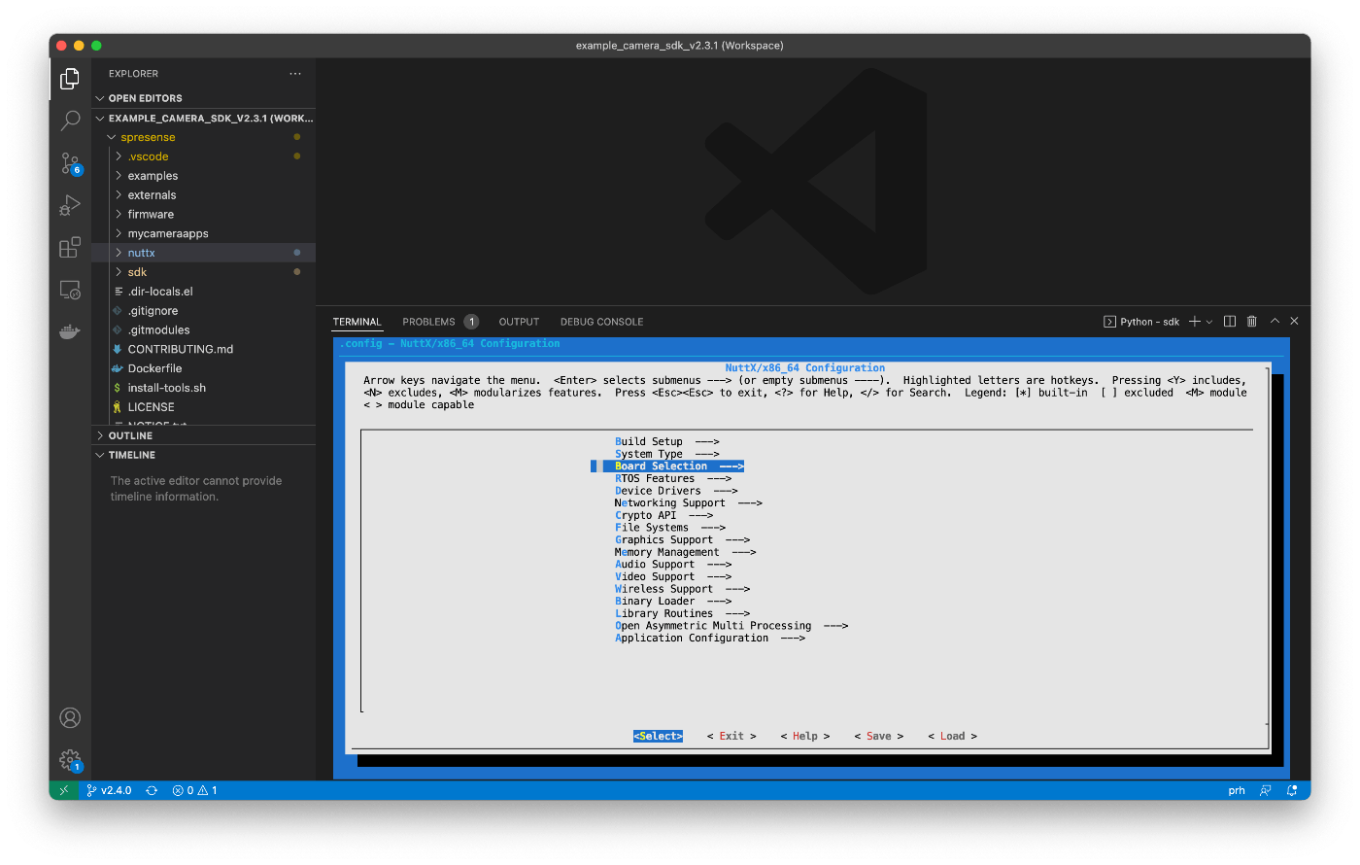
Task: Click the prh status bar item
Action: [x=1237, y=790]
